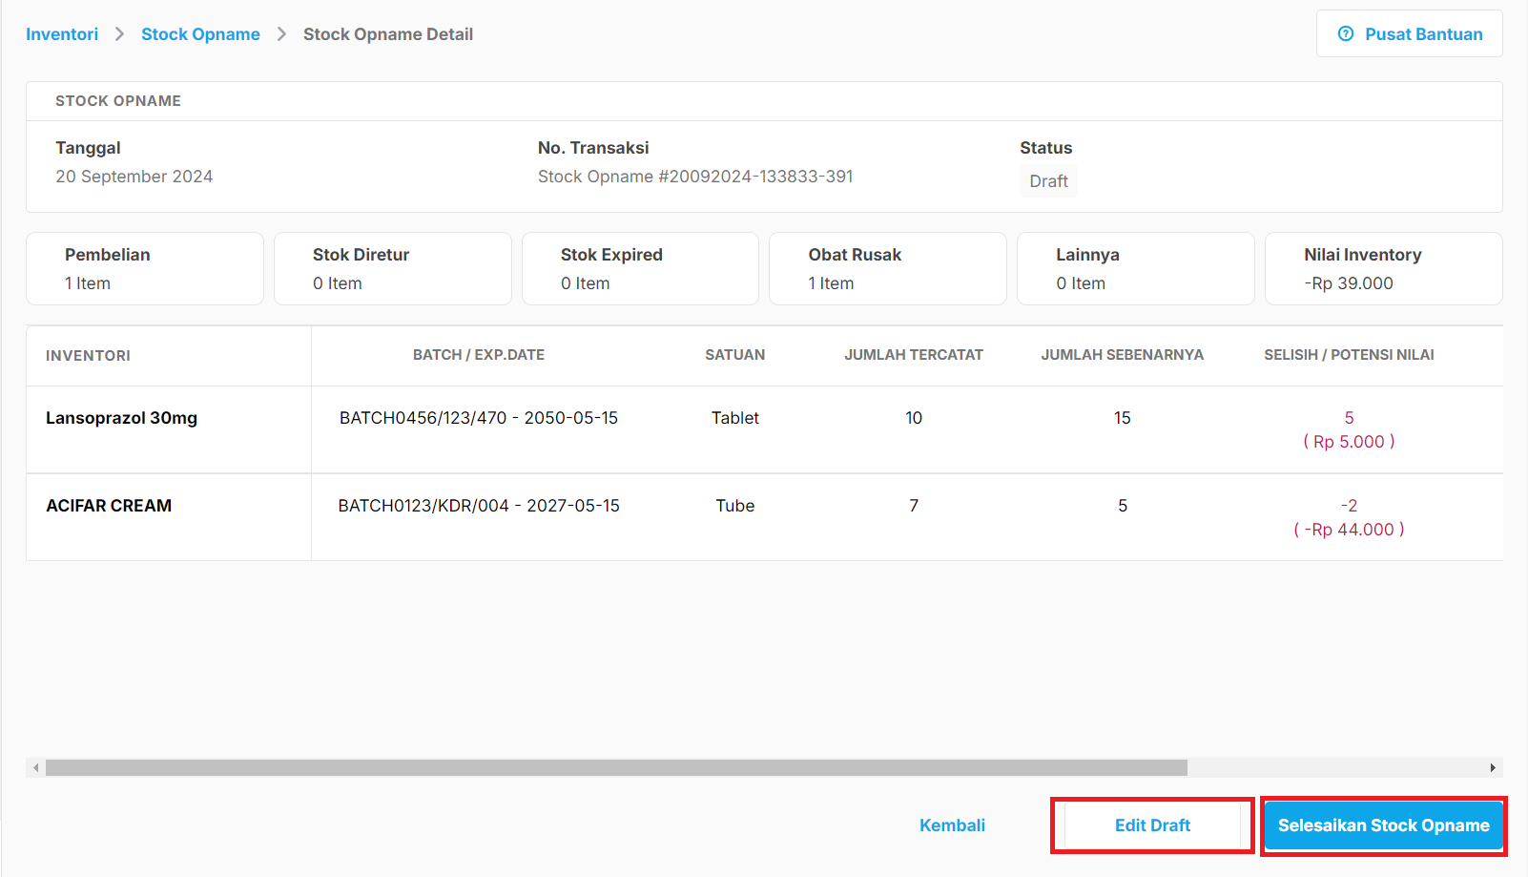Screen dimensions: 1528x877
Task: Click the Tablet unit cell
Action: pos(735,418)
